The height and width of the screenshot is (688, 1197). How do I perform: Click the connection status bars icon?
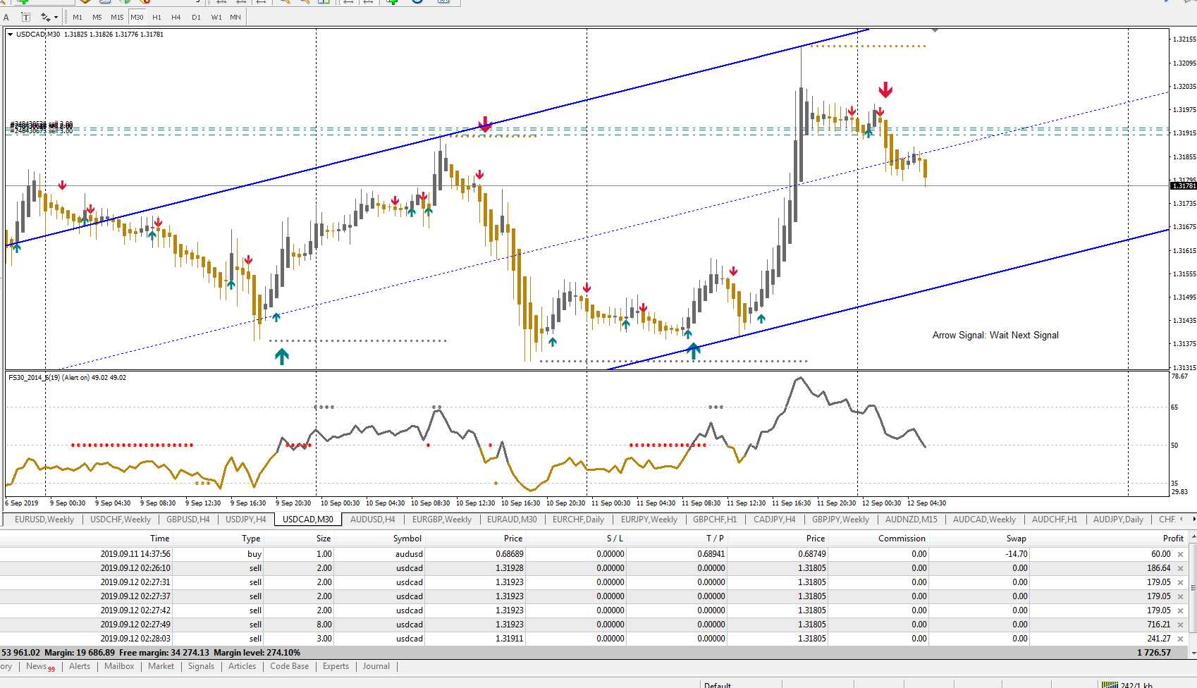coord(1110,684)
